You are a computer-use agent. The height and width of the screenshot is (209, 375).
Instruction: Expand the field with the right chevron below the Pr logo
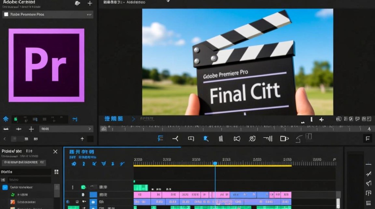tap(66, 129)
